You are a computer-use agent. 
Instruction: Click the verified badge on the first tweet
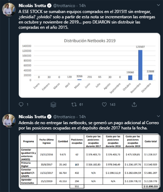coord(49,6)
